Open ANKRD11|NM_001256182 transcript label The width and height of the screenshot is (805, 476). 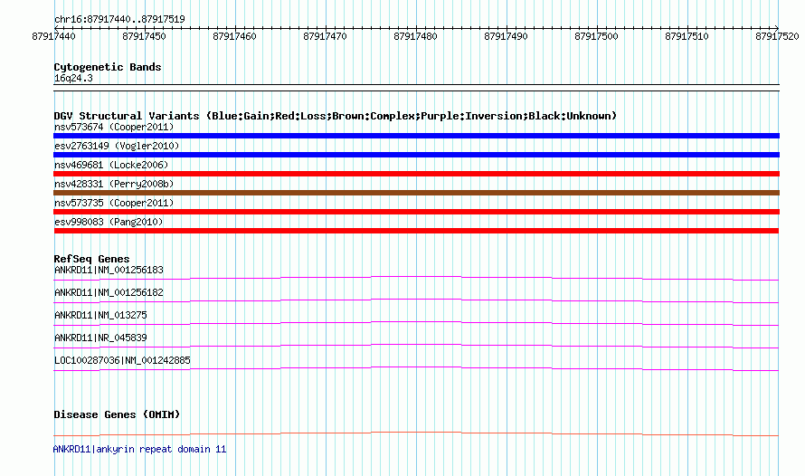109,292
